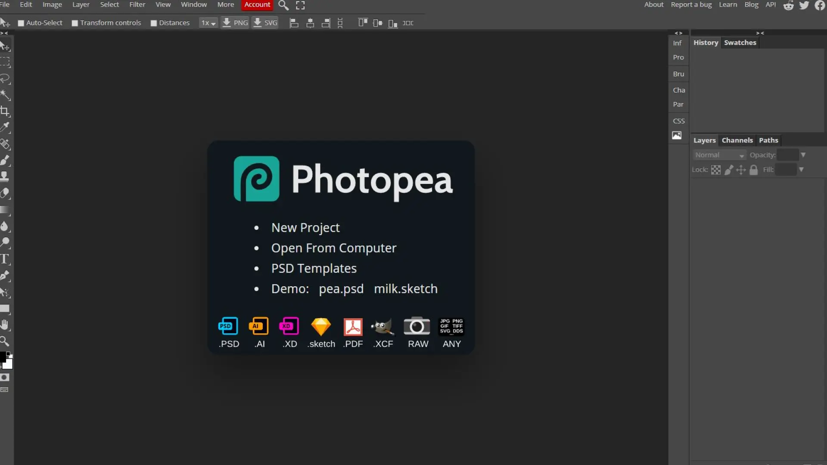Select the Zoom tool in left toolbar
Screen dimensions: 827x465
pyautogui.click(x=5, y=341)
